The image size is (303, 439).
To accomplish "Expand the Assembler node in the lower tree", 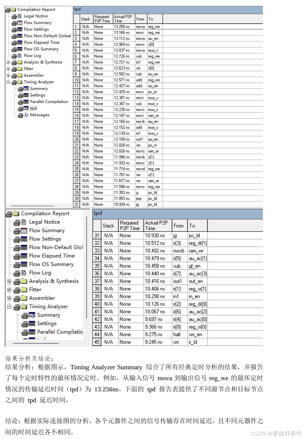I will point(9,298).
